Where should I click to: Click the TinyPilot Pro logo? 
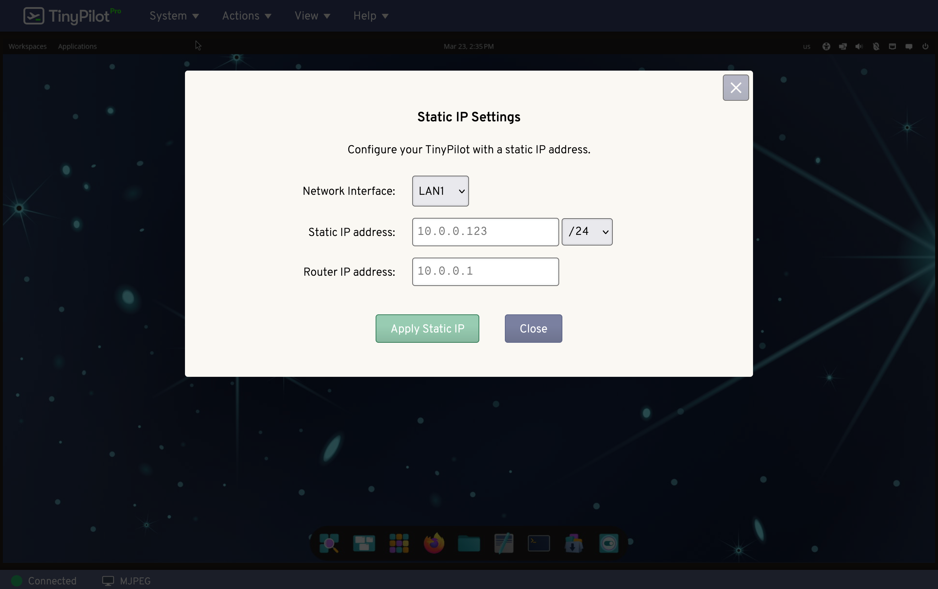[x=72, y=16]
